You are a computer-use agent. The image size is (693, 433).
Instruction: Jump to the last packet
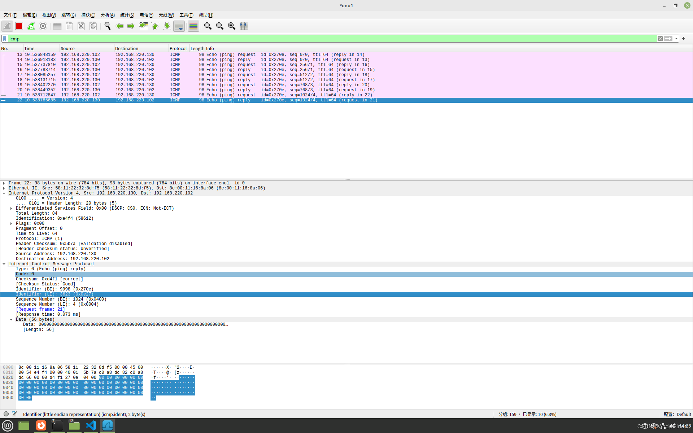click(x=167, y=26)
